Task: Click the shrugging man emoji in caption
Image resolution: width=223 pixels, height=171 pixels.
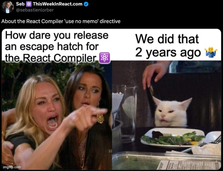Action: (x=211, y=53)
